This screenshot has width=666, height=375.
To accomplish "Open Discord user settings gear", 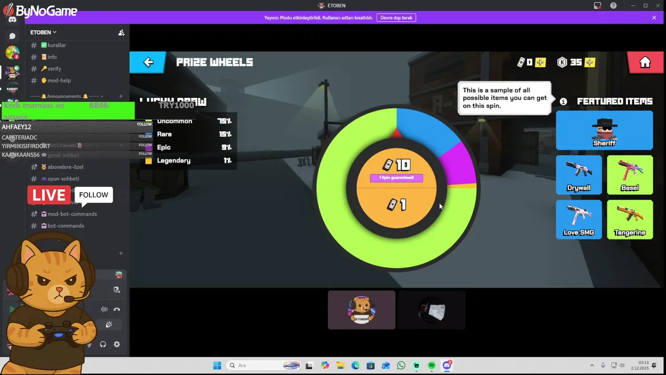I will pyautogui.click(x=117, y=344).
